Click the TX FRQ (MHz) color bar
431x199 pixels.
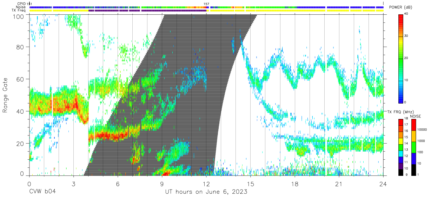point(401,147)
